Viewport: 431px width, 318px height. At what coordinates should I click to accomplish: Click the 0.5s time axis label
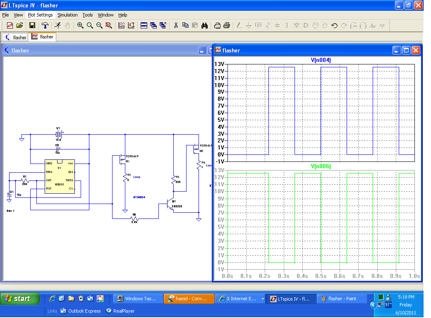point(321,276)
